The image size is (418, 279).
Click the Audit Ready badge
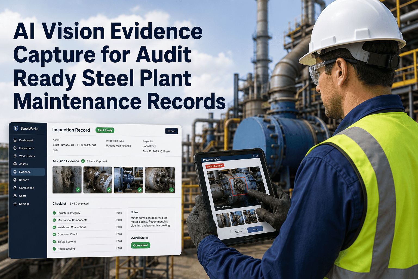pos(105,130)
